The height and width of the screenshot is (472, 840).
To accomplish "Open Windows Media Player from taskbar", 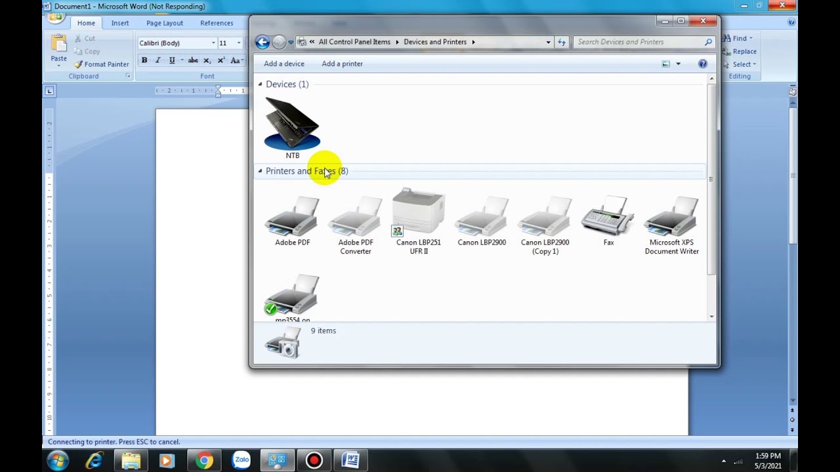I will click(167, 461).
